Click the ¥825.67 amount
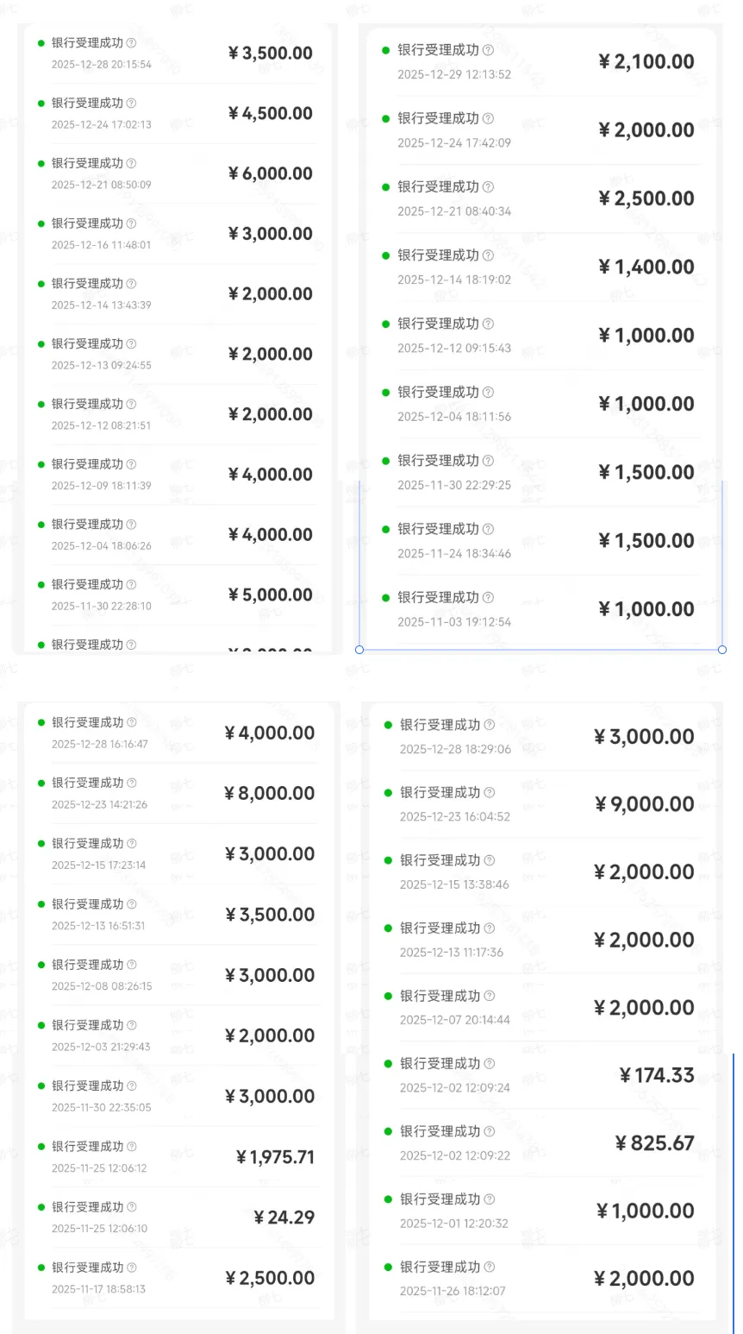 [655, 1143]
